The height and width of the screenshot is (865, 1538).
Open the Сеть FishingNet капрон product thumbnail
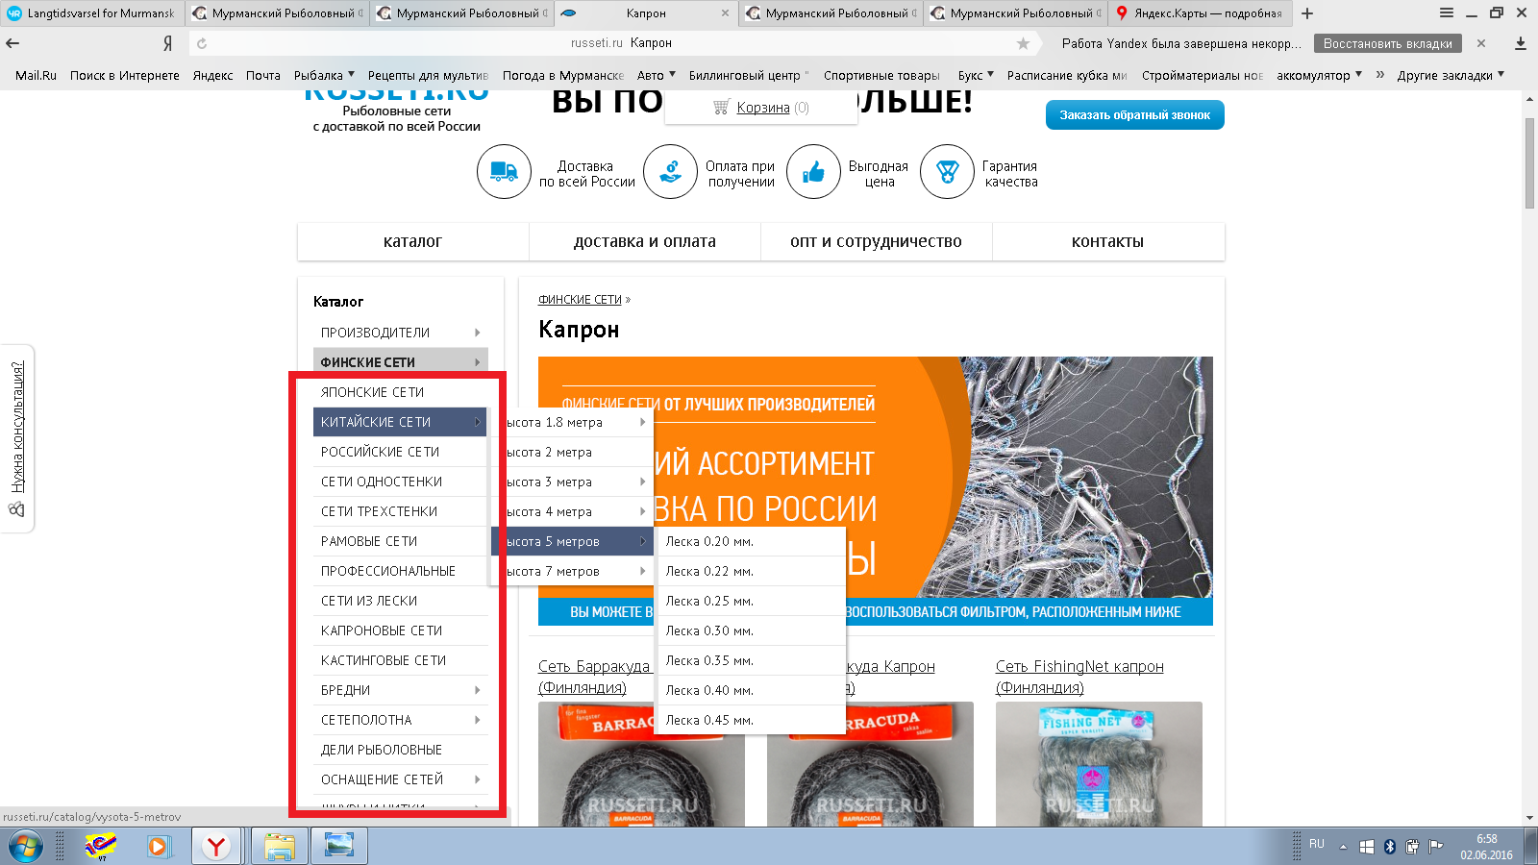coord(1099,764)
